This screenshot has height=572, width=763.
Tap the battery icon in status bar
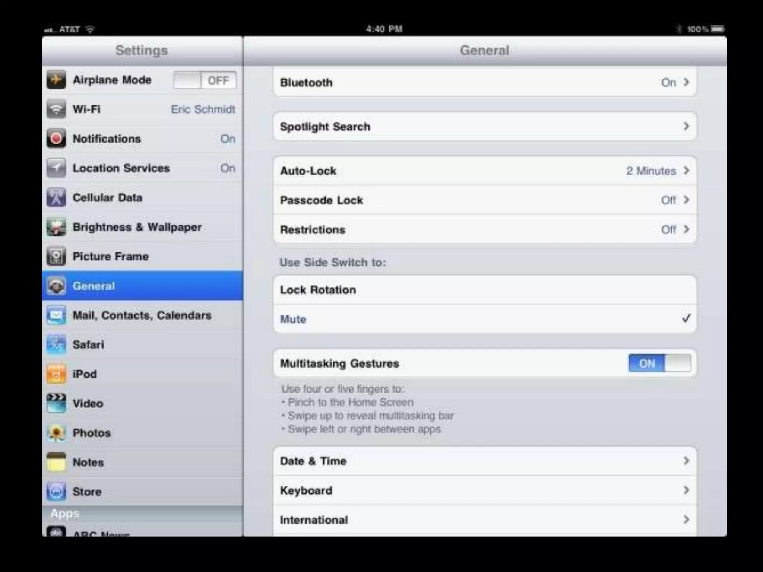tap(717, 29)
